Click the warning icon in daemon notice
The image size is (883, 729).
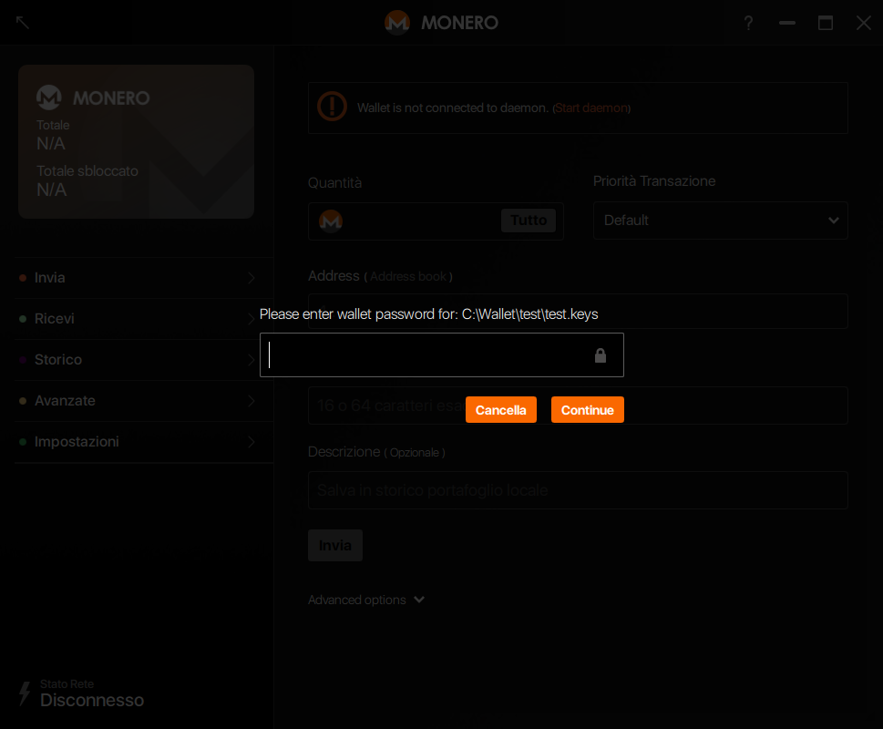click(x=333, y=107)
